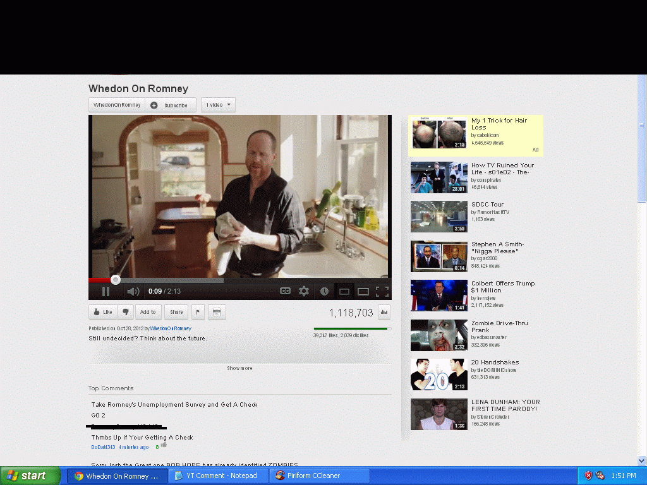Click the video progress scrubber handle

tap(116, 280)
